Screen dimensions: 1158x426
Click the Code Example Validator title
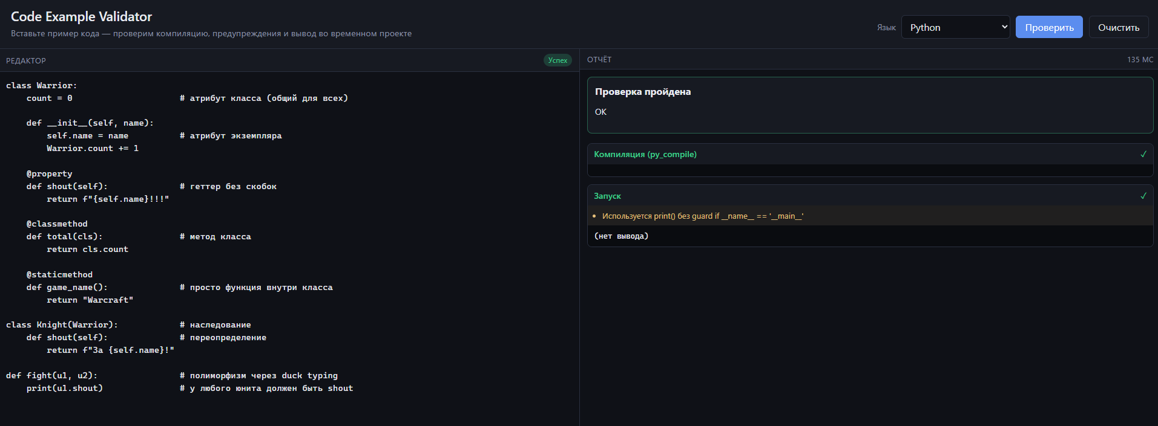pos(81,17)
